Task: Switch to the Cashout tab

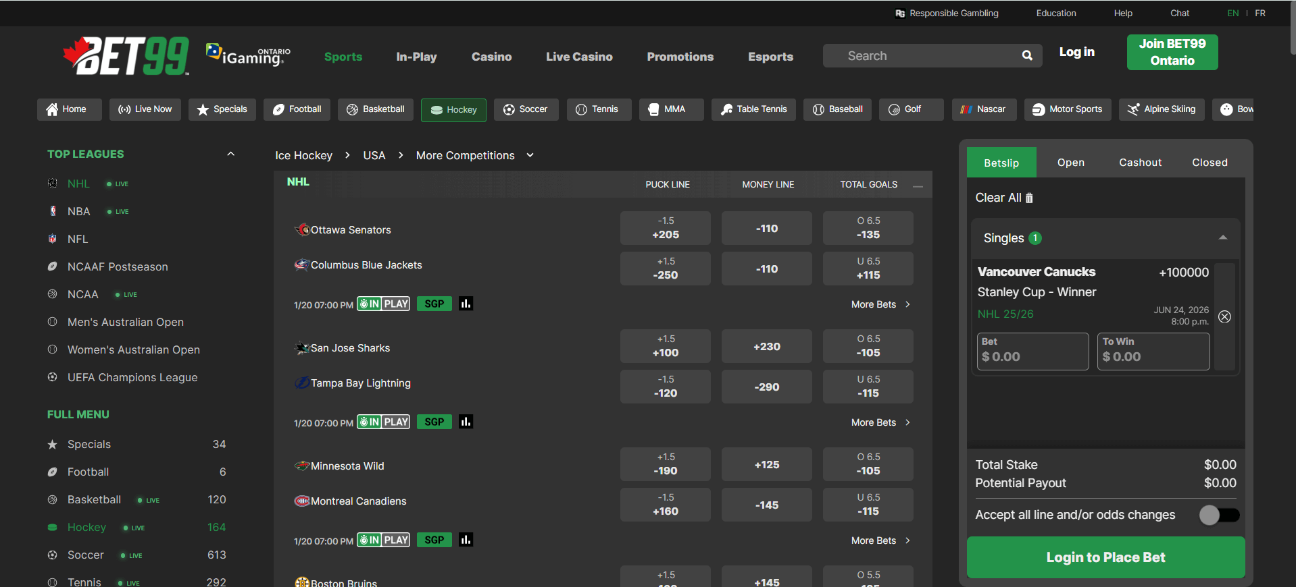Action: tap(1141, 163)
